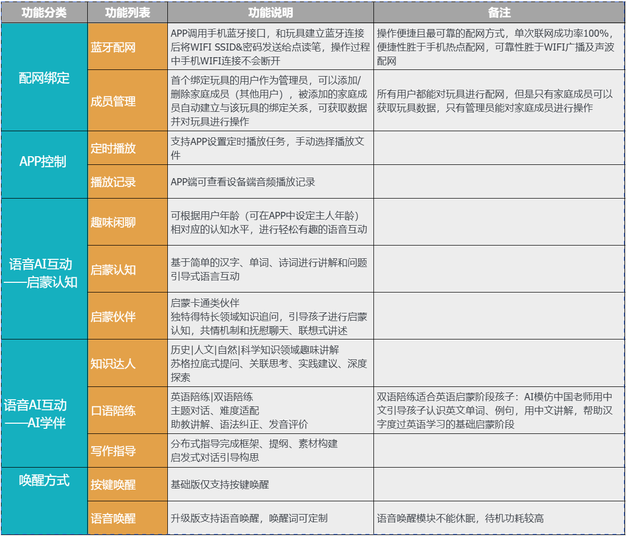Viewport: 627px width, 536px height.
Task: Select the 按键唤醒 feature cell
Action: coord(128,484)
